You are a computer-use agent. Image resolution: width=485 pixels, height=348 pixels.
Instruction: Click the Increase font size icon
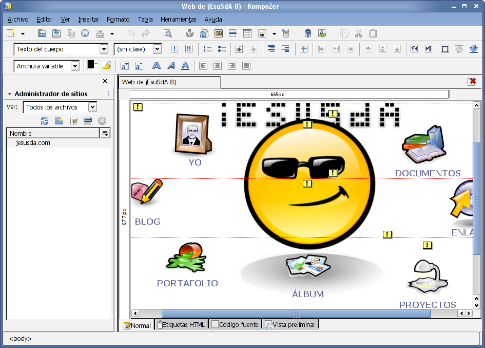coord(139,66)
